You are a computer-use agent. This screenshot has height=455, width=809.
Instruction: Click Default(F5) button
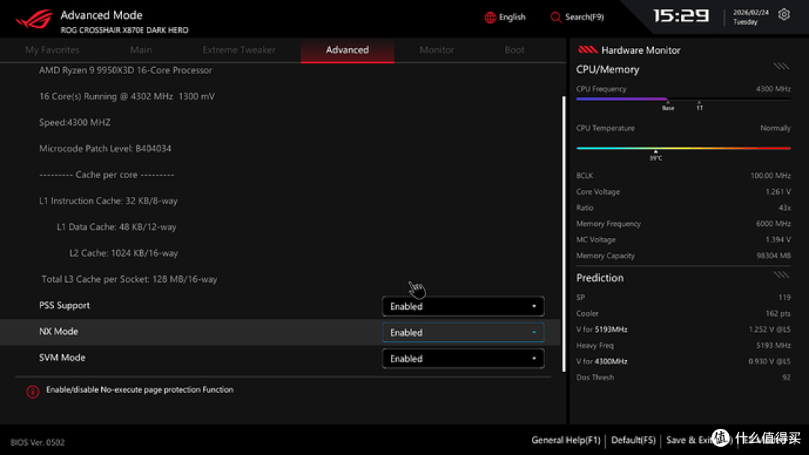point(633,440)
